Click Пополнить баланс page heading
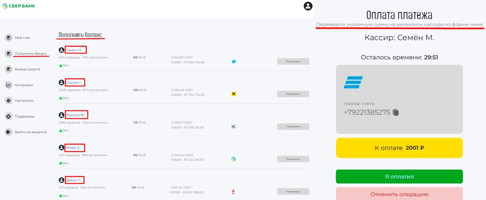Screen dimensions: 486x200 (x=80, y=35)
